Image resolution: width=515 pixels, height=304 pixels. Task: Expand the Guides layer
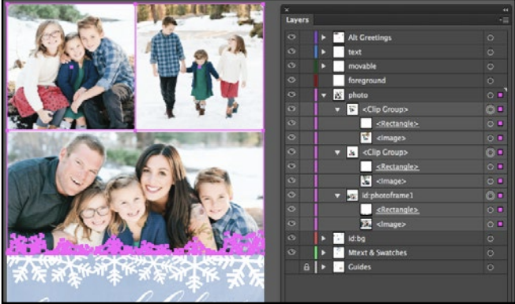[324, 267]
